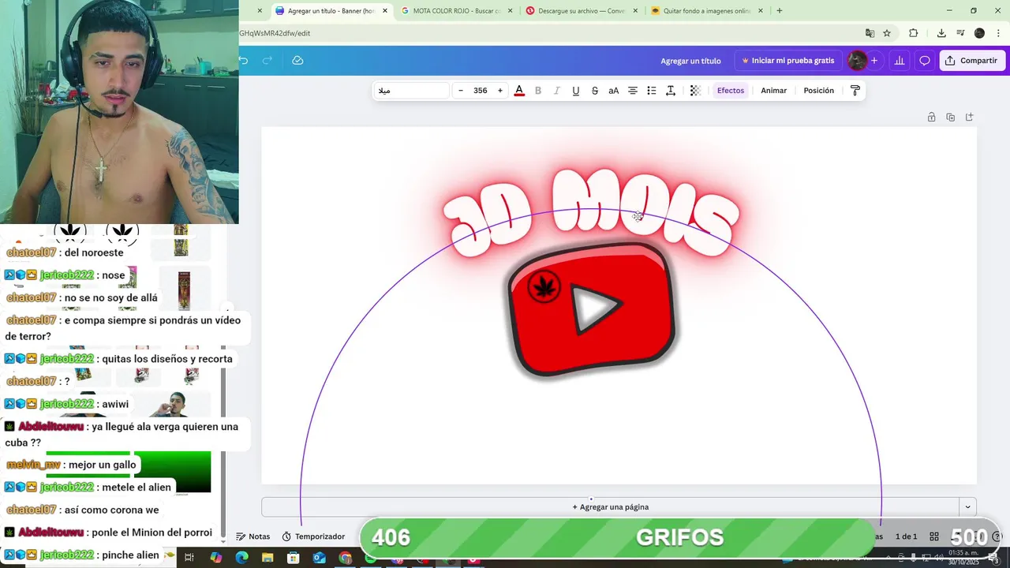Open Task View in the taskbar
This screenshot has height=568, width=1010.
(x=189, y=558)
